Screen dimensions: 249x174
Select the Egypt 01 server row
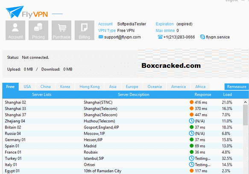point(123,171)
